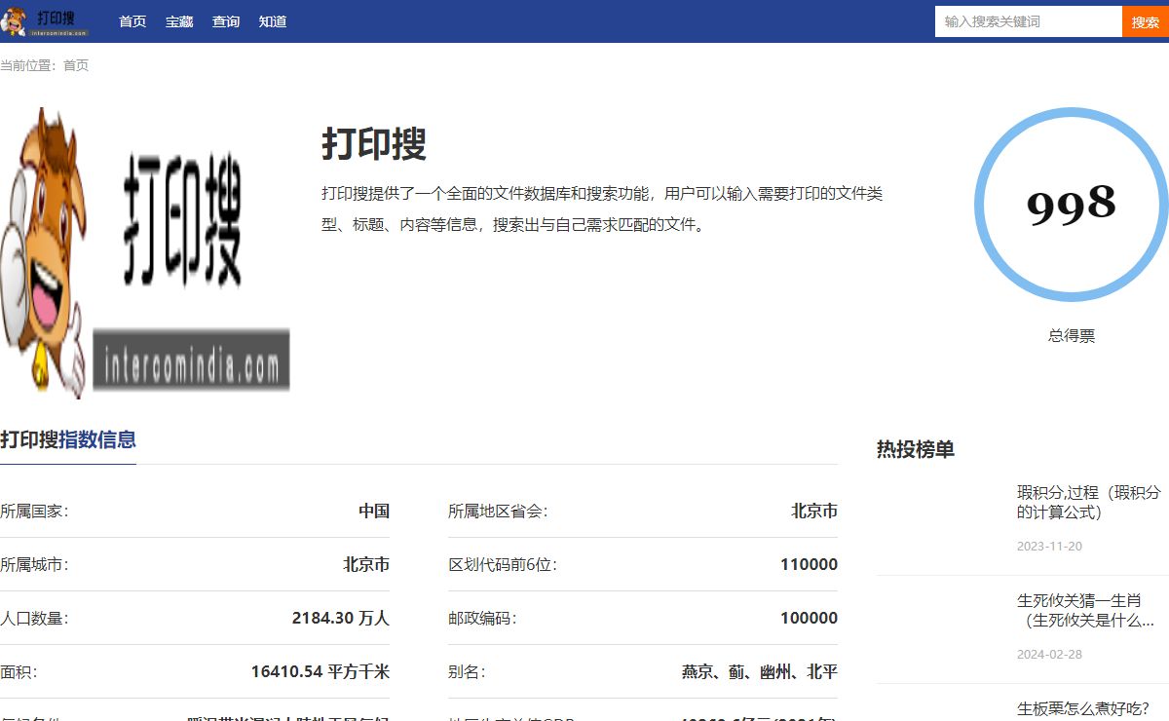Click the 邮政编码 label
Image resolution: width=1169 pixels, height=721 pixels.
coord(482,619)
